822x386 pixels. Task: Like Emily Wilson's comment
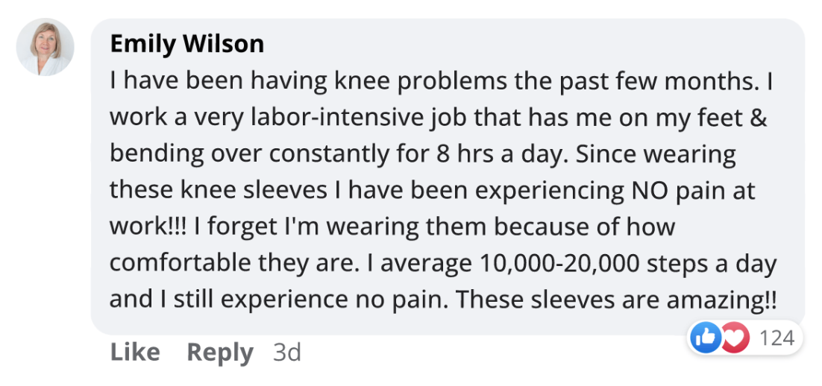pyautogui.click(x=135, y=352)
